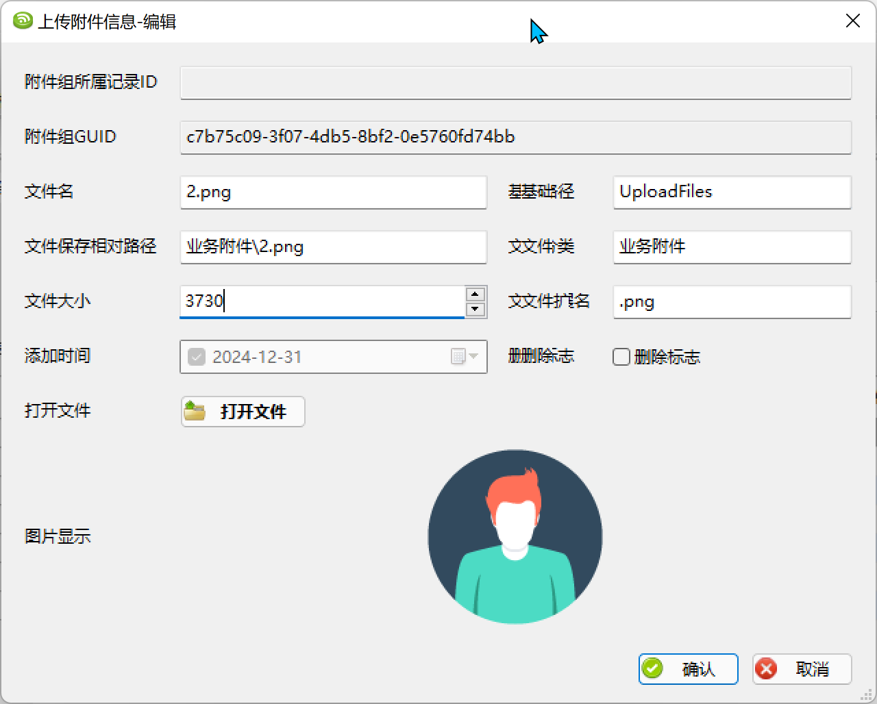Increase 文件大小 with the up arrow

[475, 294]
